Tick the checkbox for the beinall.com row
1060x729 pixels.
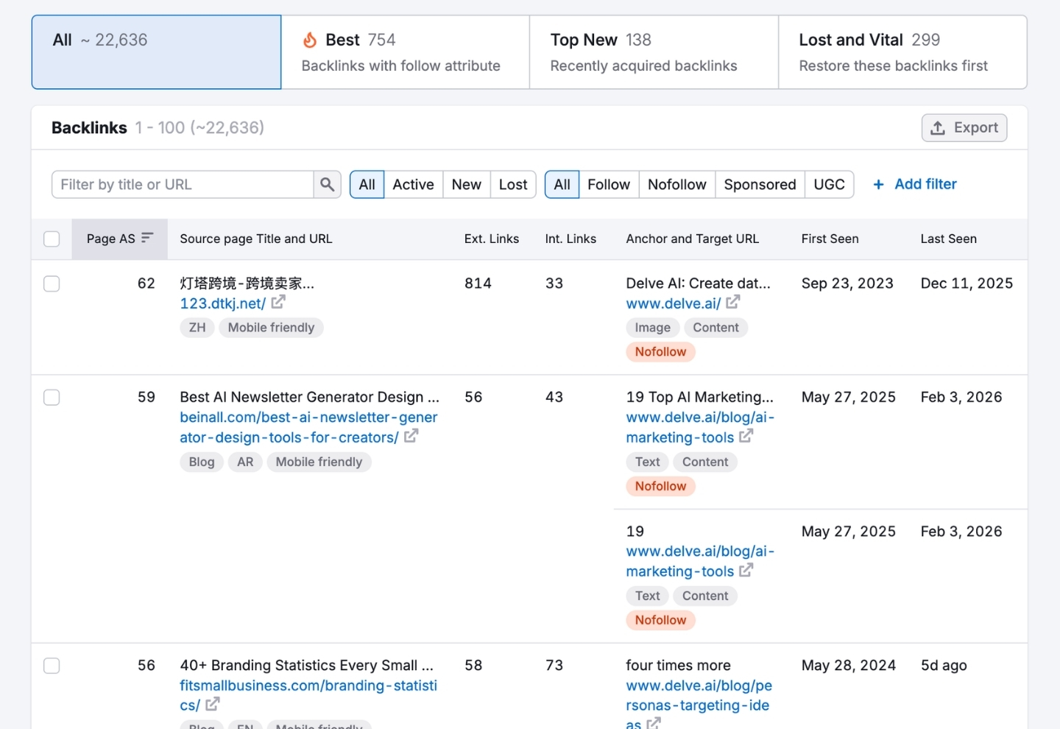coord(52,398)
